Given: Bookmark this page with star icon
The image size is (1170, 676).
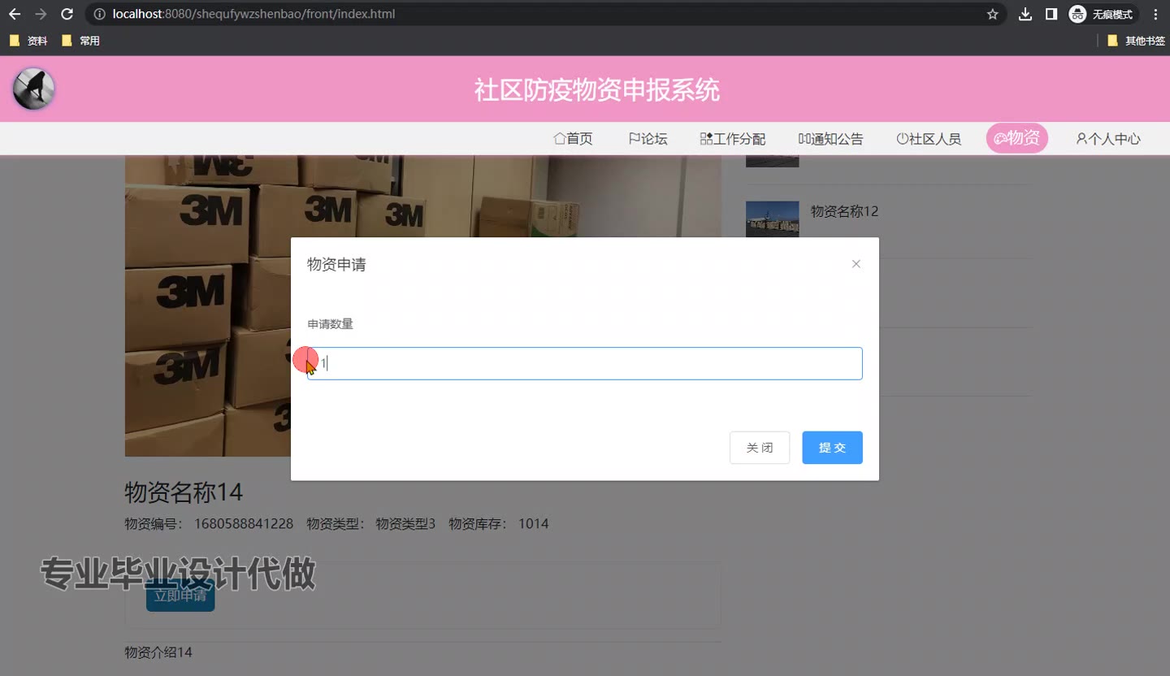Looking at the screenshot, I should pyautogui.click(x=992, y=14).
